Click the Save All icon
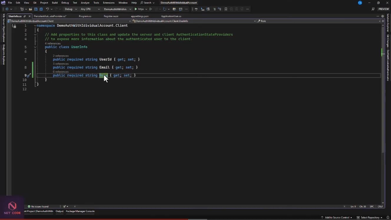 pos(41,9)
